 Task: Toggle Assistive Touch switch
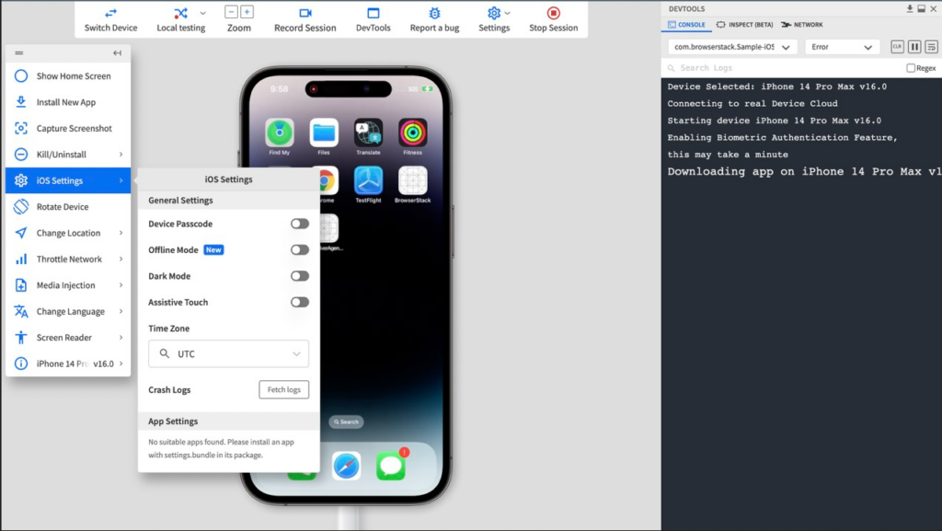coord(300,302)
